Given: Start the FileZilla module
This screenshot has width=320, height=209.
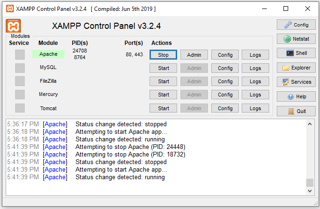Looking at the screenshot, I should coord(163,81).
